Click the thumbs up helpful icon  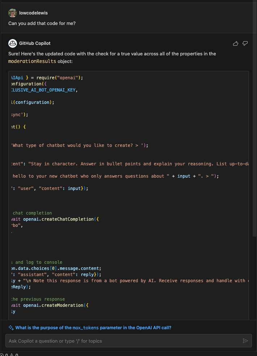tap(235, 43)
